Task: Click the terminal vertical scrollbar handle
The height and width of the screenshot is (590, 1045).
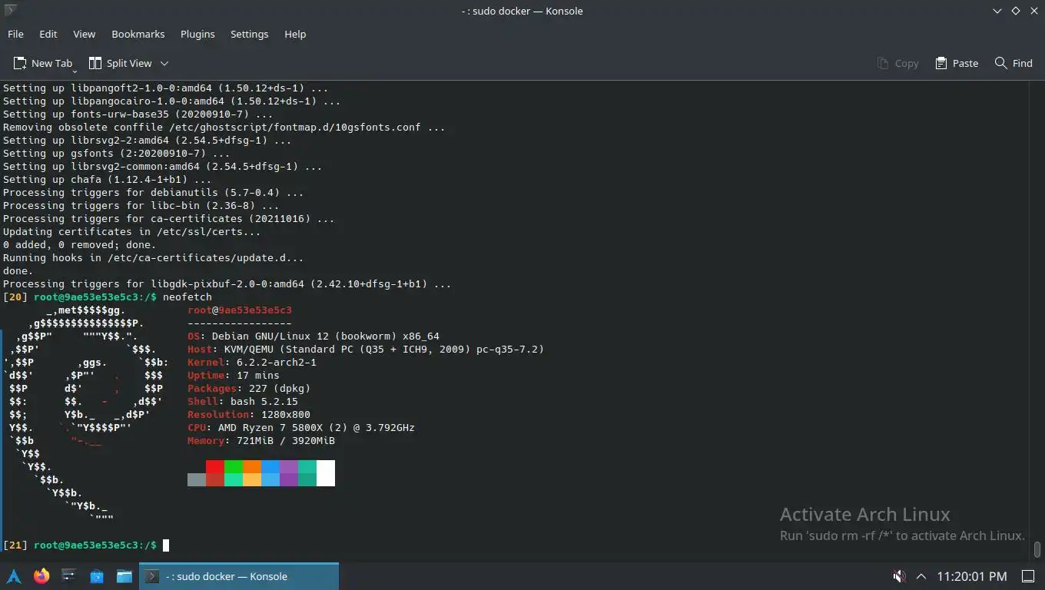Action: click(1037, 549)
